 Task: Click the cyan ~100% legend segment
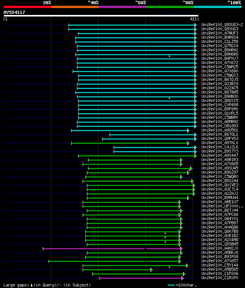pos(218,7)
